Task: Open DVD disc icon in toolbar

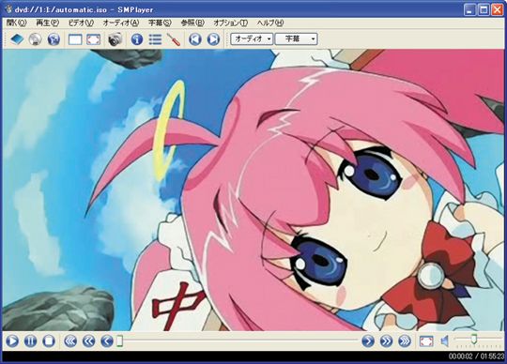Action: click(36, 39)
